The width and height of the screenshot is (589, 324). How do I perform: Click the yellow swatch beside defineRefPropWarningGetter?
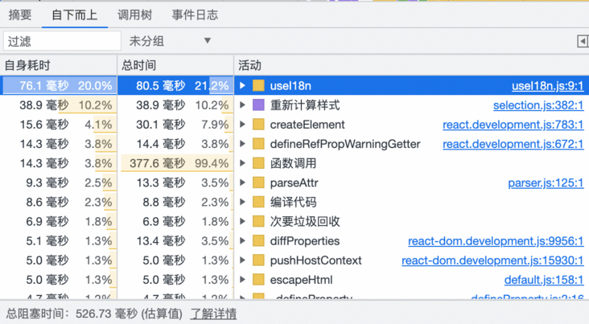pos(258,144)
